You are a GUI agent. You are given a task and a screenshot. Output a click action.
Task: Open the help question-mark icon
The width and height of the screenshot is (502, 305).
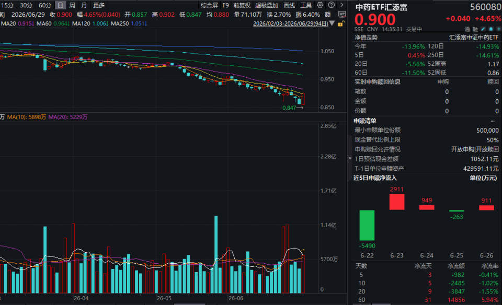tap(332, 5)
